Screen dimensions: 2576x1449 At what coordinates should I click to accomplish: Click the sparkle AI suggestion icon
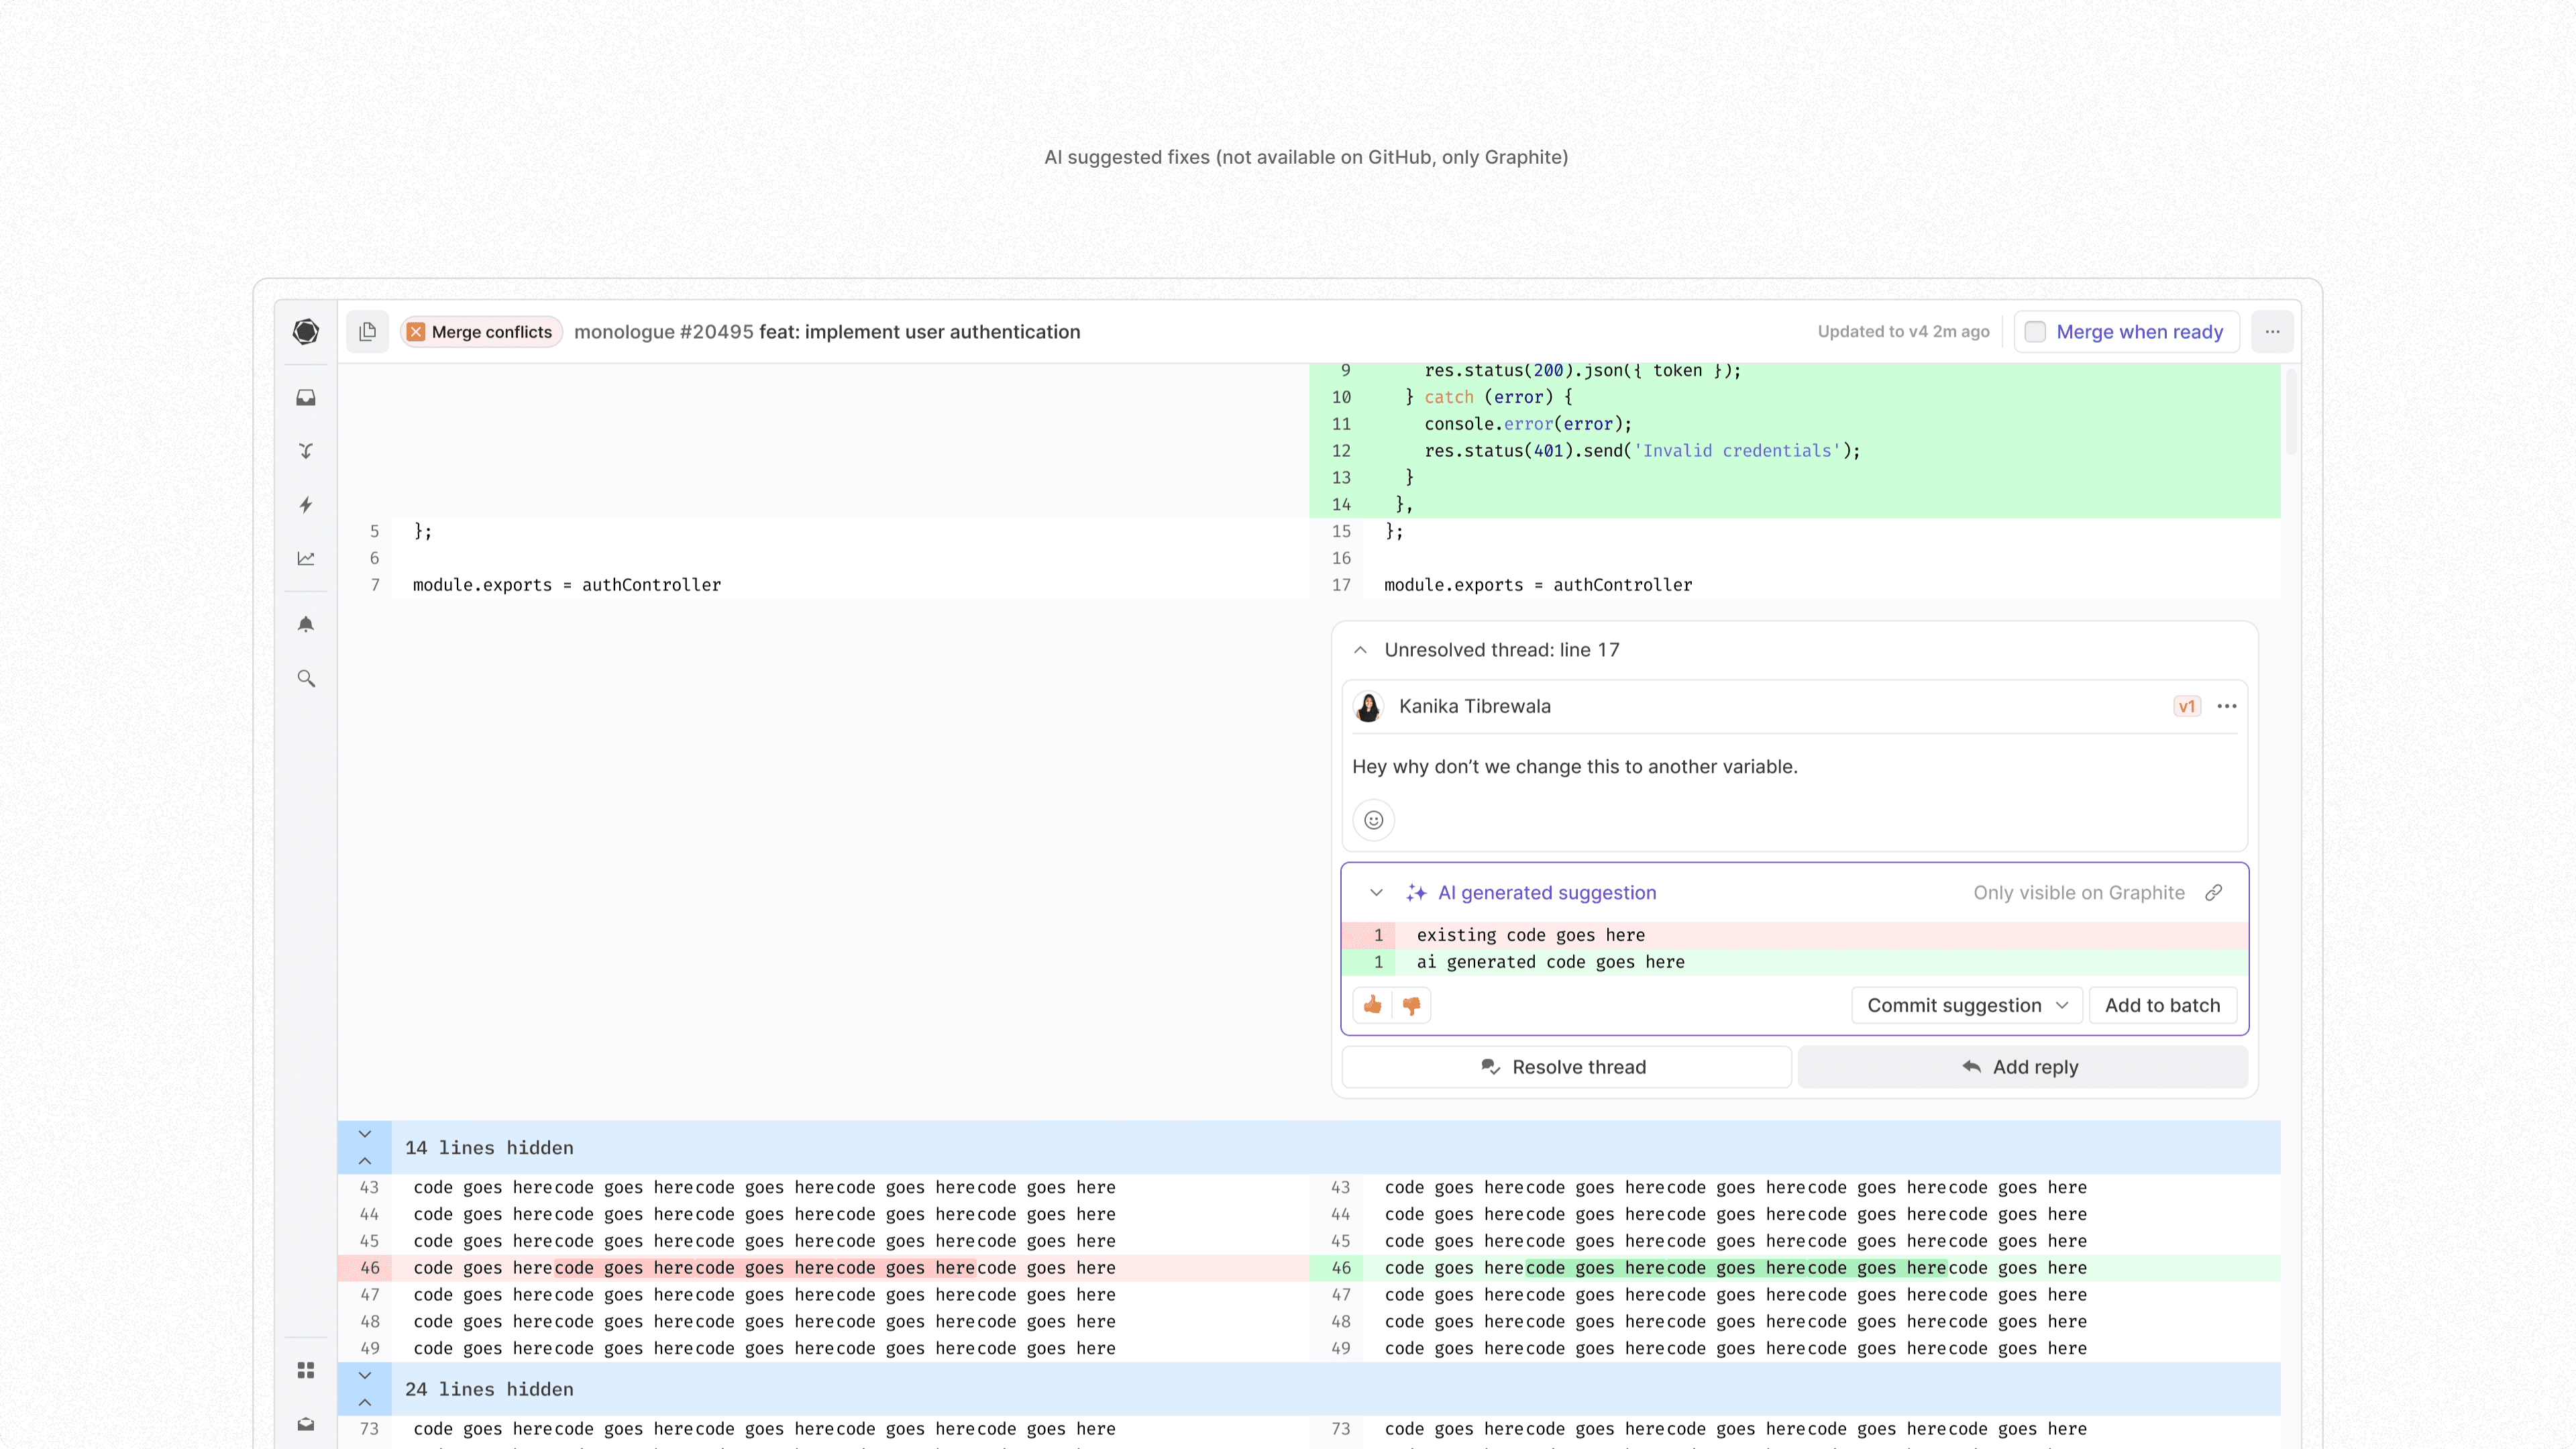(1416, 893)
